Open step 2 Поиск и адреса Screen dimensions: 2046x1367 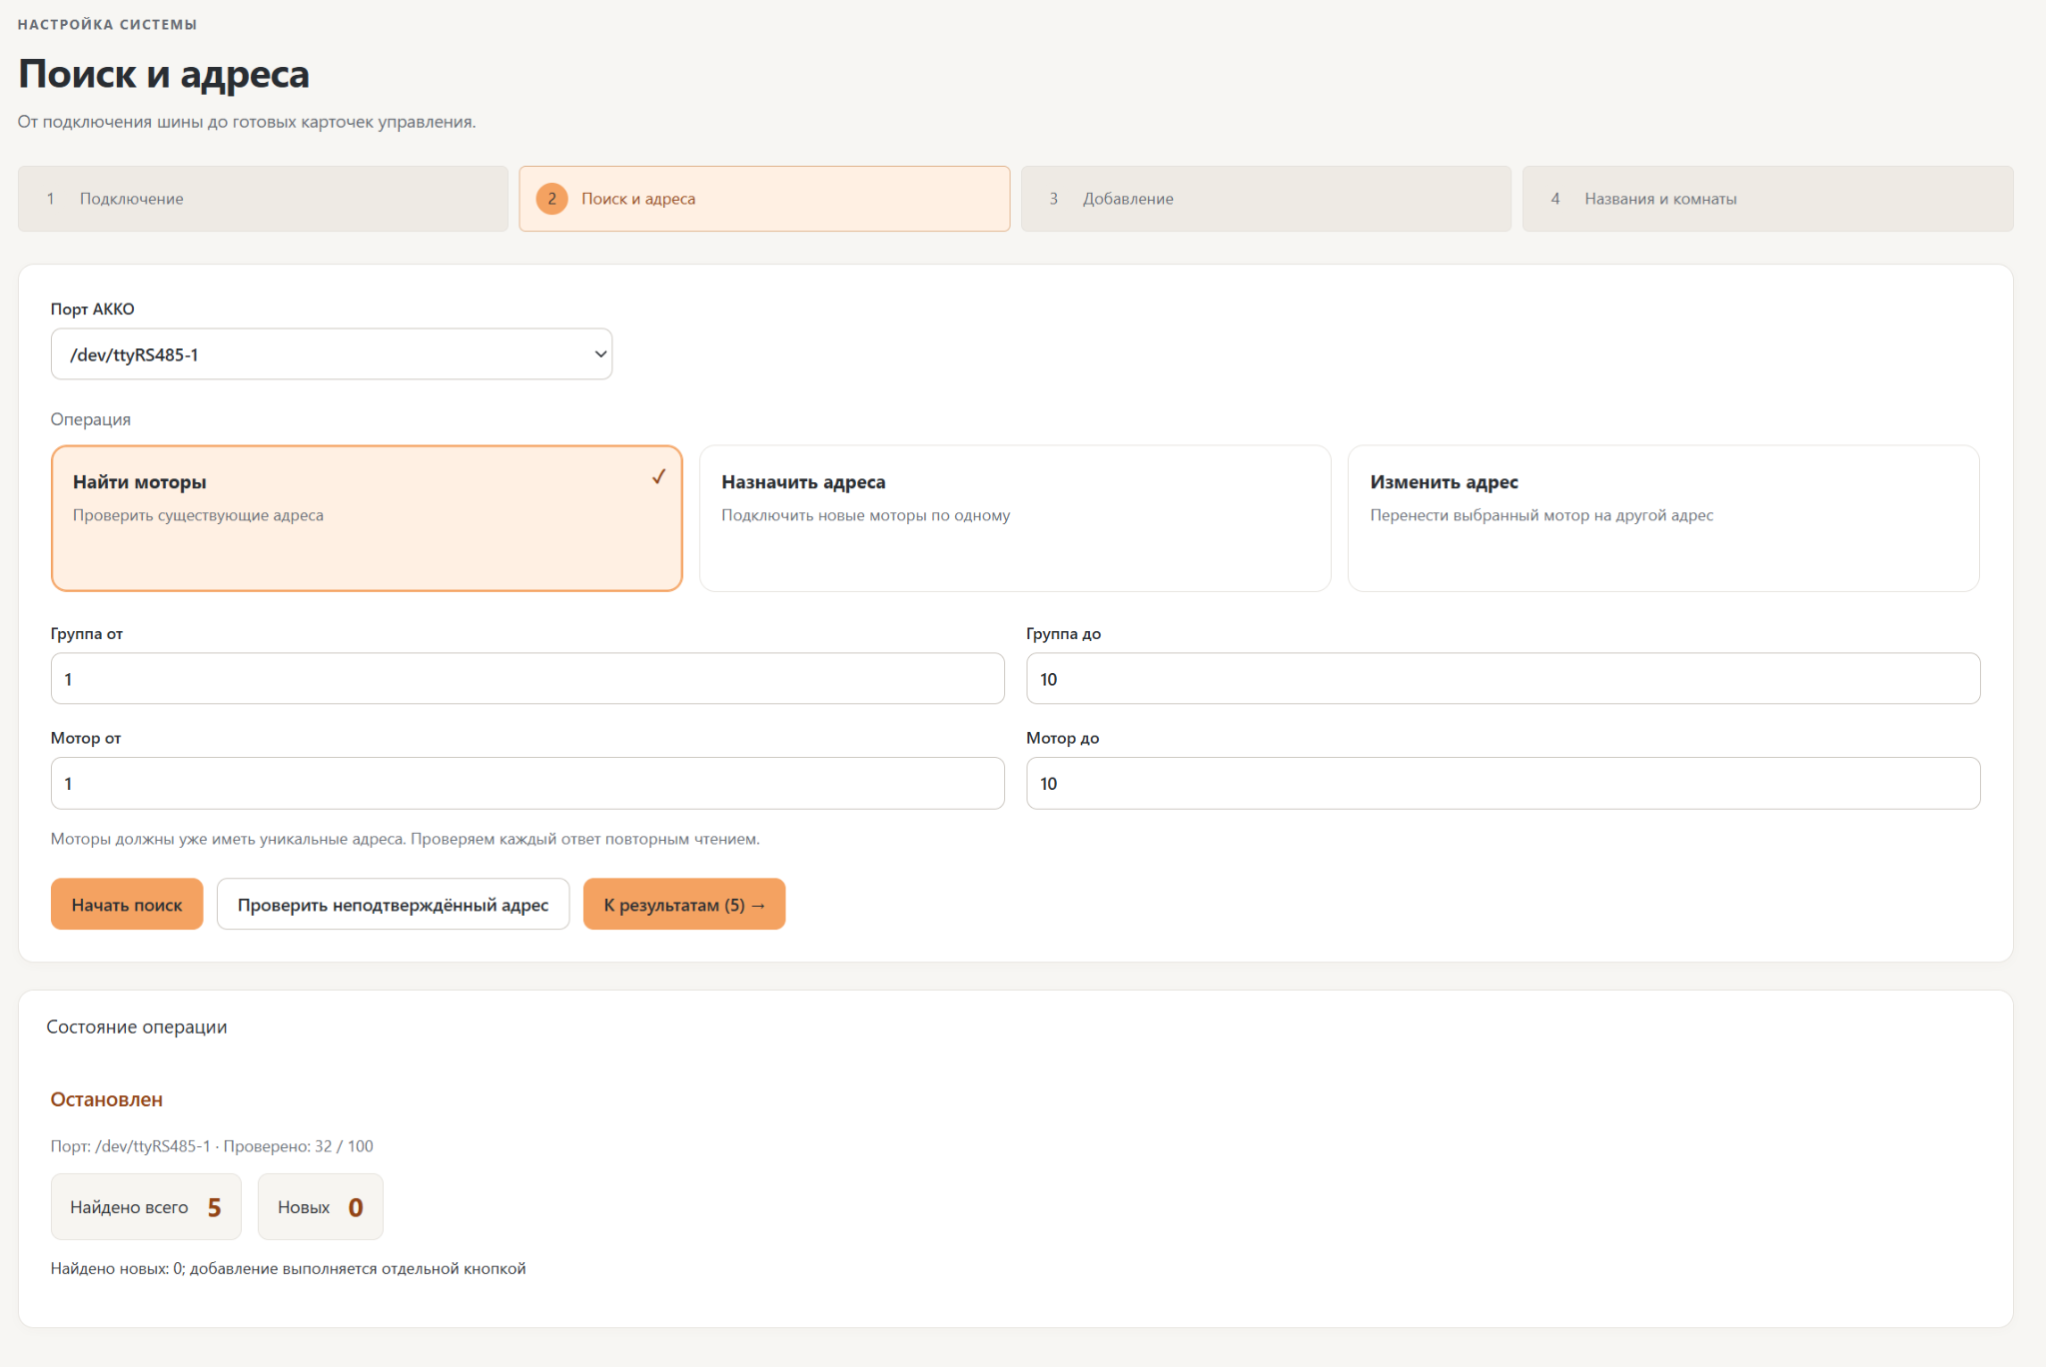click(764, 199)
